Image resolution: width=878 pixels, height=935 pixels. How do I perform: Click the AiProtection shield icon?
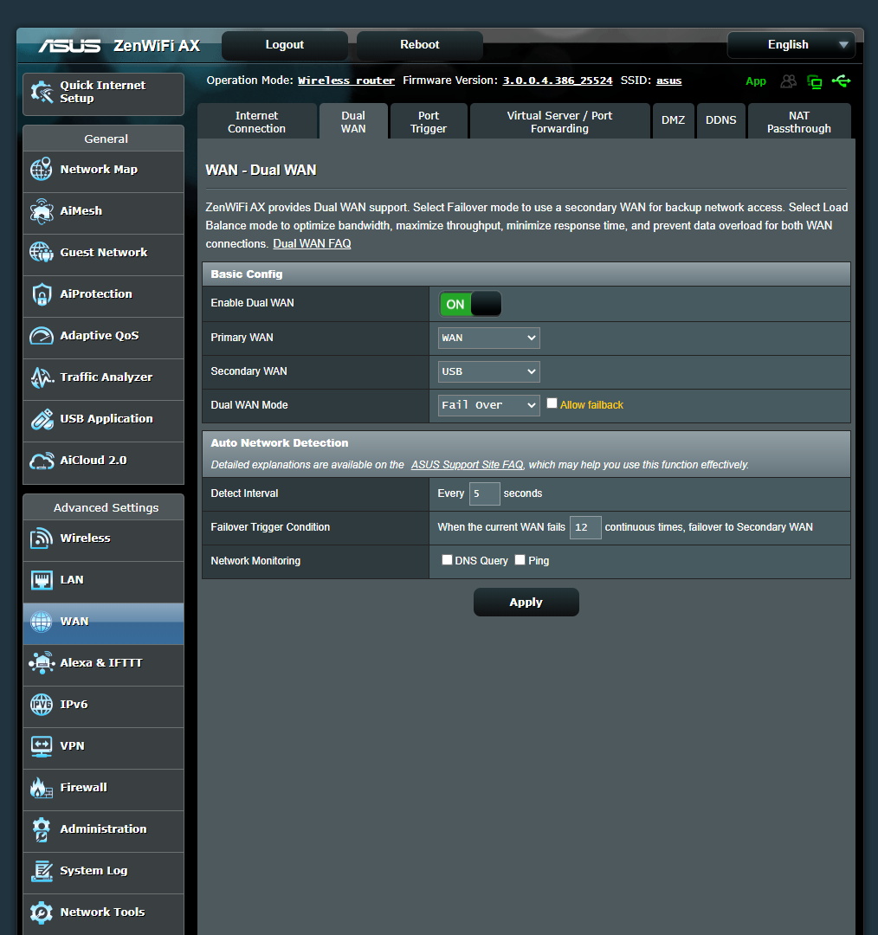42,294
